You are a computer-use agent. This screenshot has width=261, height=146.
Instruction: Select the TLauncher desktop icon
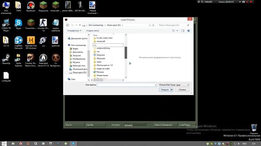31,24
